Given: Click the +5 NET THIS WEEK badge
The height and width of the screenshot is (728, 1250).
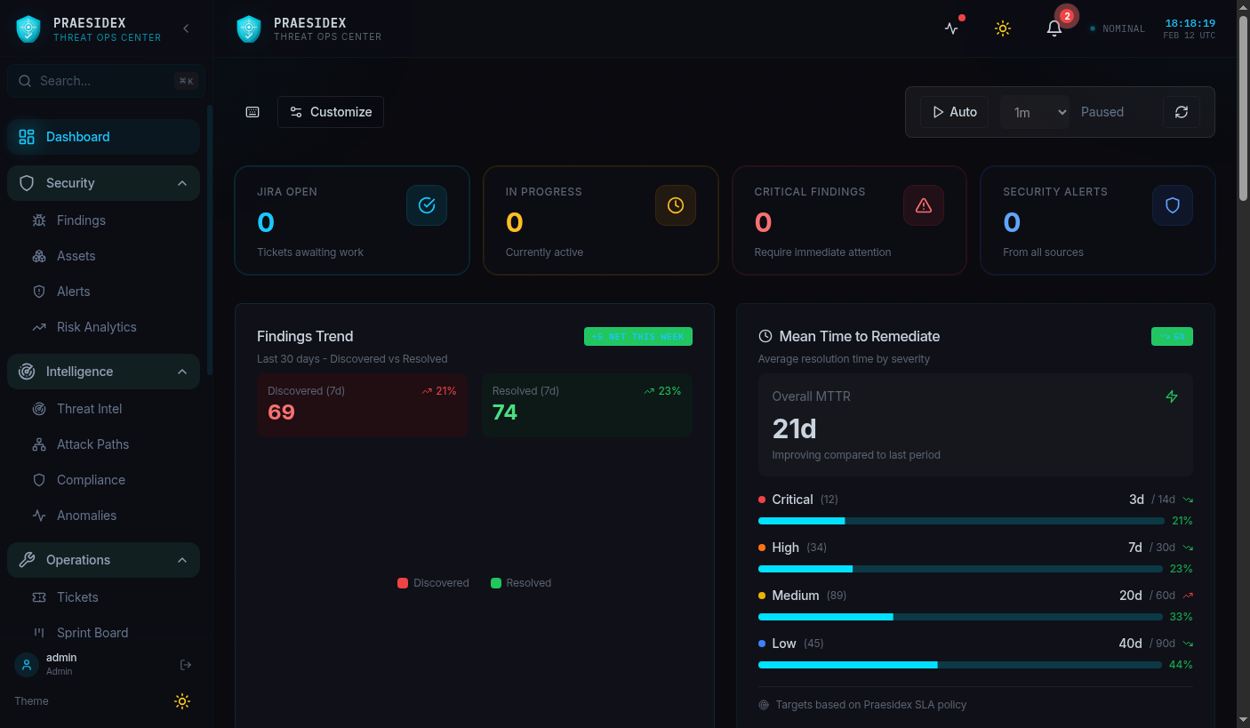Looking at the screenshot, I should coord(637,336).
